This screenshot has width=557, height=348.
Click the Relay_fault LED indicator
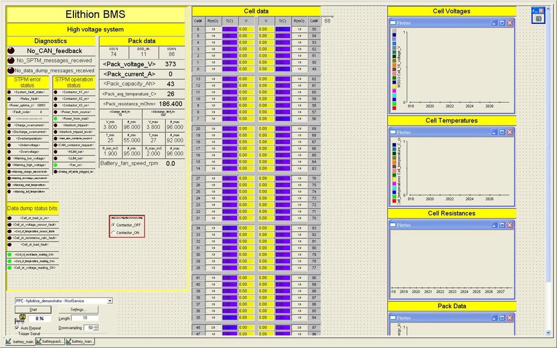pyautogui.click(x=9, y=99)
